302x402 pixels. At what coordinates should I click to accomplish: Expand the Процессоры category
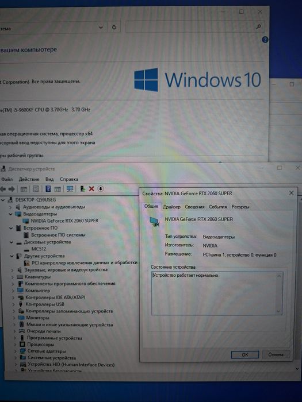(x=15, y=345)
